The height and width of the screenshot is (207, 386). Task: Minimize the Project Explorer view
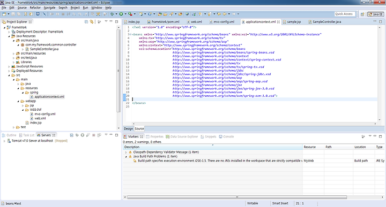pos(111,21)
